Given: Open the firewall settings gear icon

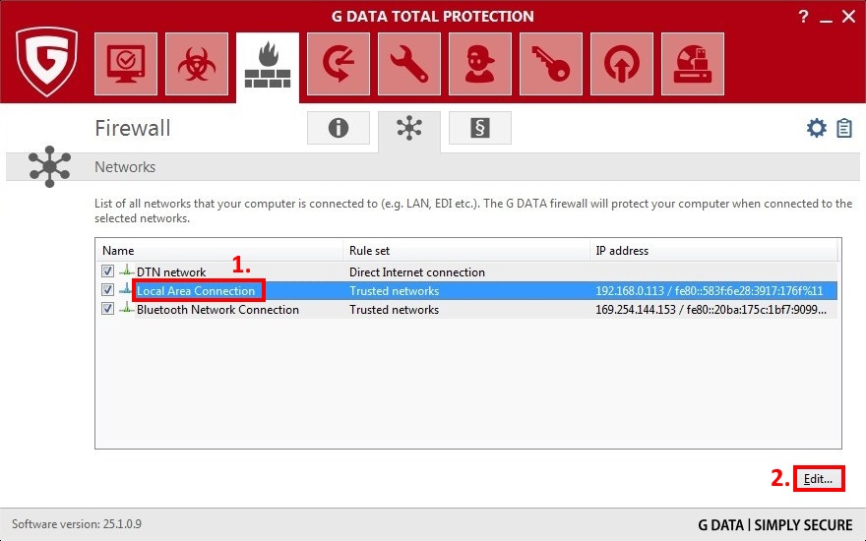Looking at the screenshot, I should [816, 128].
